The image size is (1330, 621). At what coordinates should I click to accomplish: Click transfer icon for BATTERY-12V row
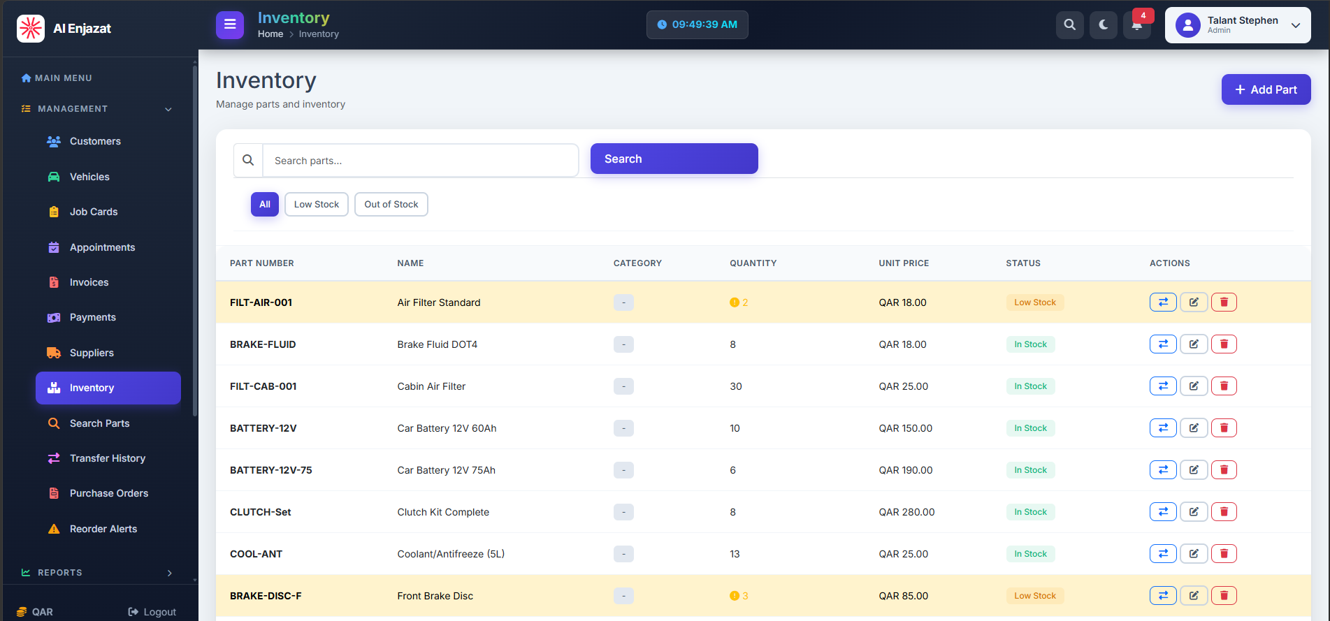[x=1163, y=428]
